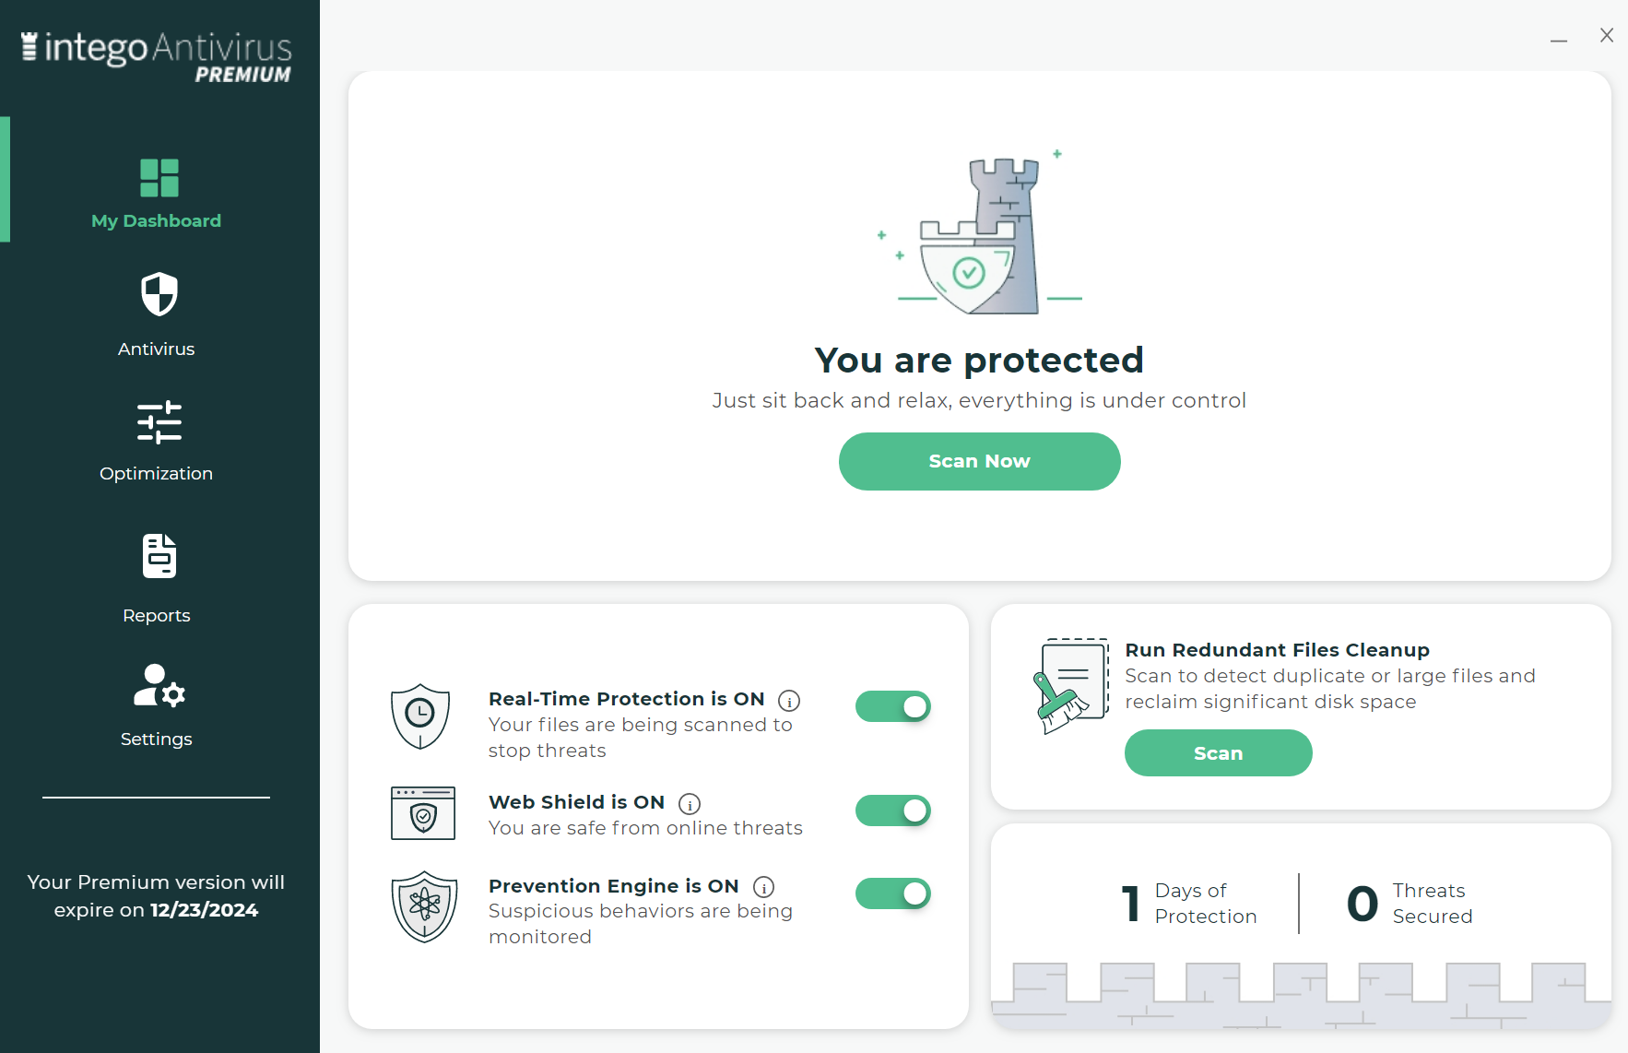This screenshot has width=1628, height=1053.
Task: Click 'Your files are being scanned' description
Action: pyautogui.click(x=641, y=738)
